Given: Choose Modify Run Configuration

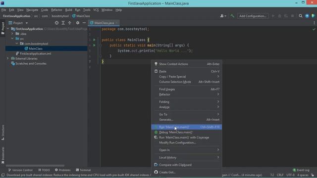Looking at the screenshot, I should pos(186,143).
